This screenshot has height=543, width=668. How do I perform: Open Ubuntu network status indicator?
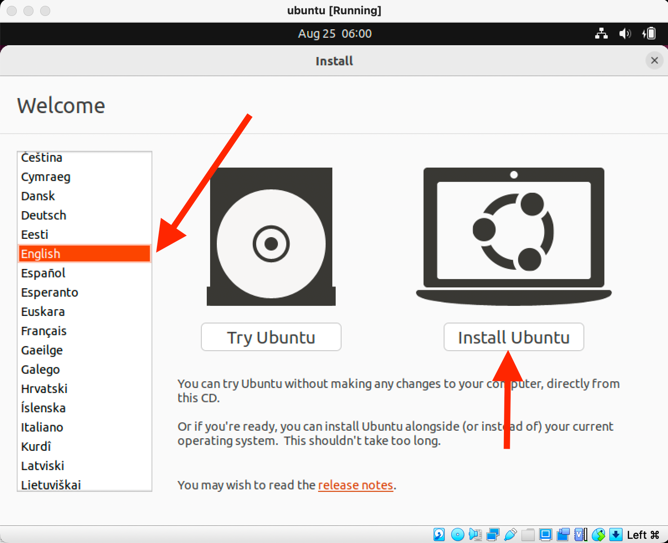click(x=601, y=34)
